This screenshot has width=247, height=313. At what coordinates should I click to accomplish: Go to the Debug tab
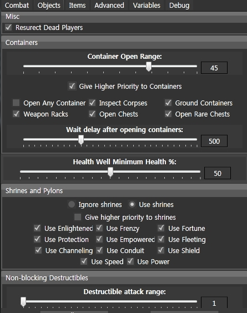[179, 6]
